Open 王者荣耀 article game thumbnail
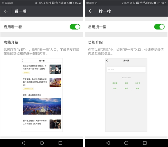The width and height of the screenshot is (168, 147). point(55,82)
